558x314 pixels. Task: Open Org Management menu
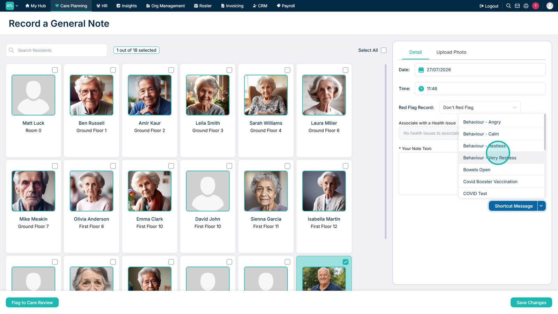pyautogui.click(x=165, y=6)
